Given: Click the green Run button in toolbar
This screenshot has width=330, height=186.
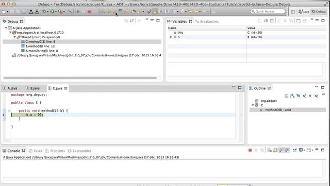Looking at the screenshot, I should [x=52, y=11].
